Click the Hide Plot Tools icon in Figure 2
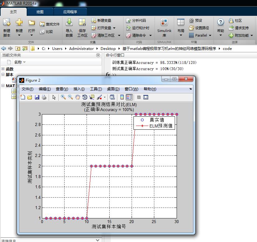The width and height of the screenshot is (257, 242). (x=139, y=97)
